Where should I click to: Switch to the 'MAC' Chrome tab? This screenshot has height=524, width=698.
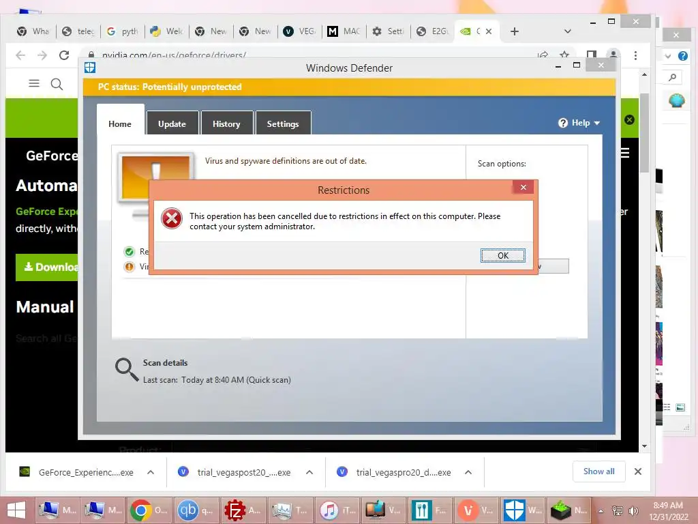click(x=344, y=31)
